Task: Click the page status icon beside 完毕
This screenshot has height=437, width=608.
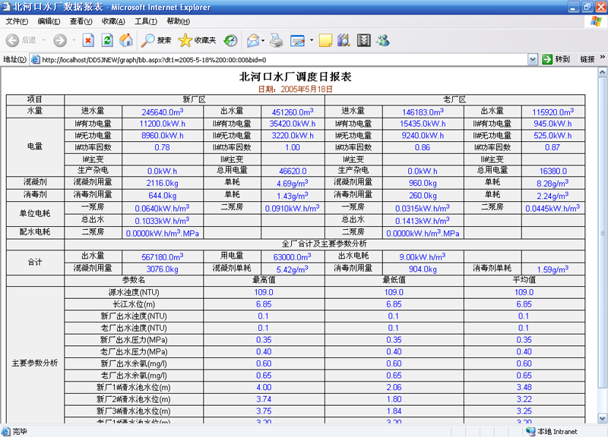Action: [x=6, y=431]
